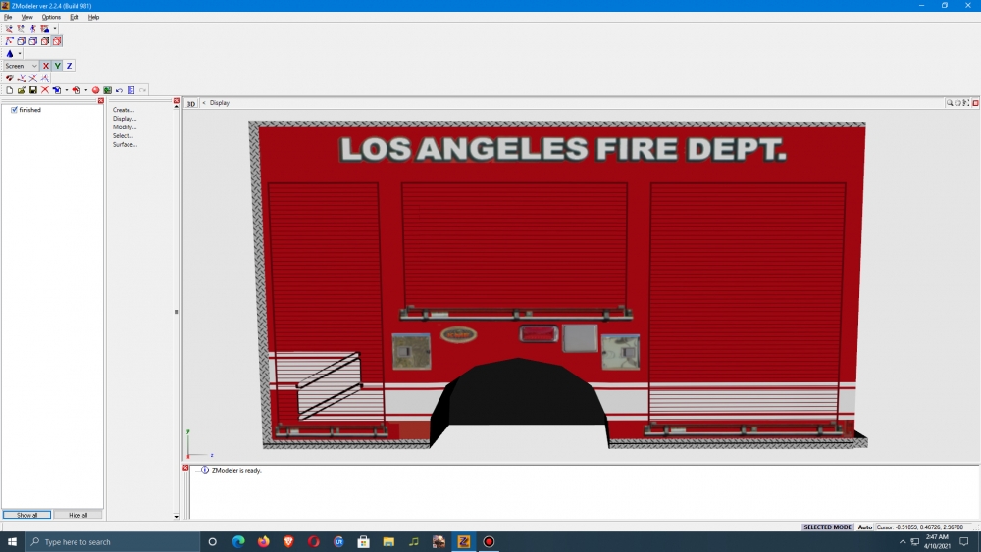Click the Save floppy disk icon
Screen dimensions: 981x552
(32, 90)
